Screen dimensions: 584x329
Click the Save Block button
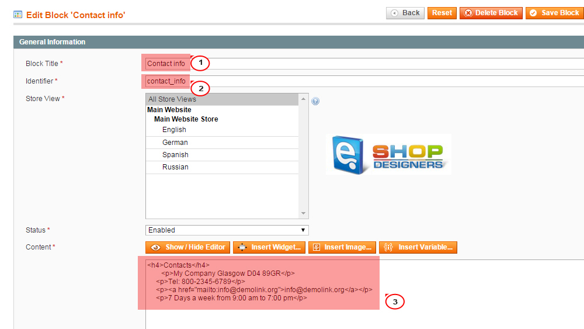click(554, 13)
